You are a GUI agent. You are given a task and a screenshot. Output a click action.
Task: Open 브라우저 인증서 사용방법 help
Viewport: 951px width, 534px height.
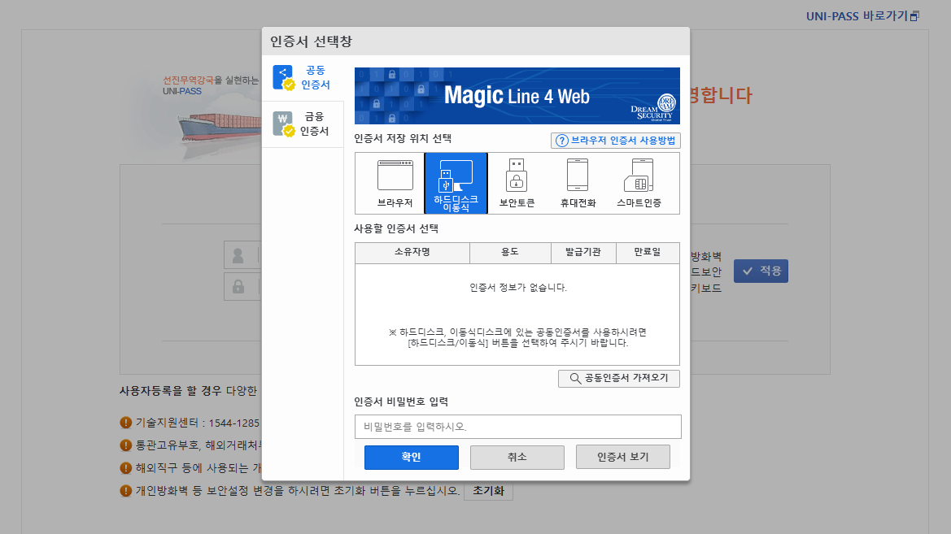coord(616,141)
